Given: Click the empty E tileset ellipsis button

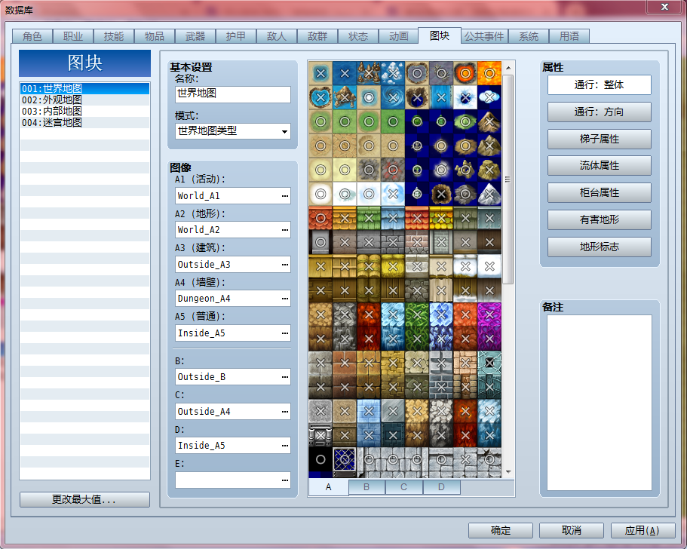Looking at the screenshot, I should 285,480.
